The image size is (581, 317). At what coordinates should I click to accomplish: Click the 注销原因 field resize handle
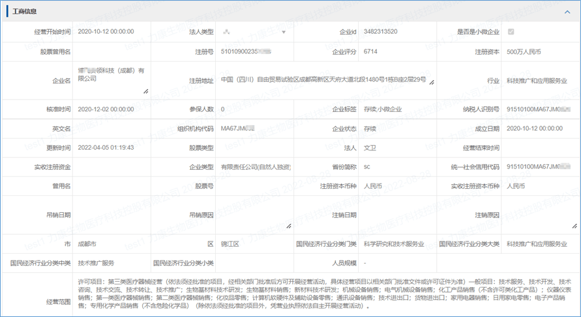(574, 226)
